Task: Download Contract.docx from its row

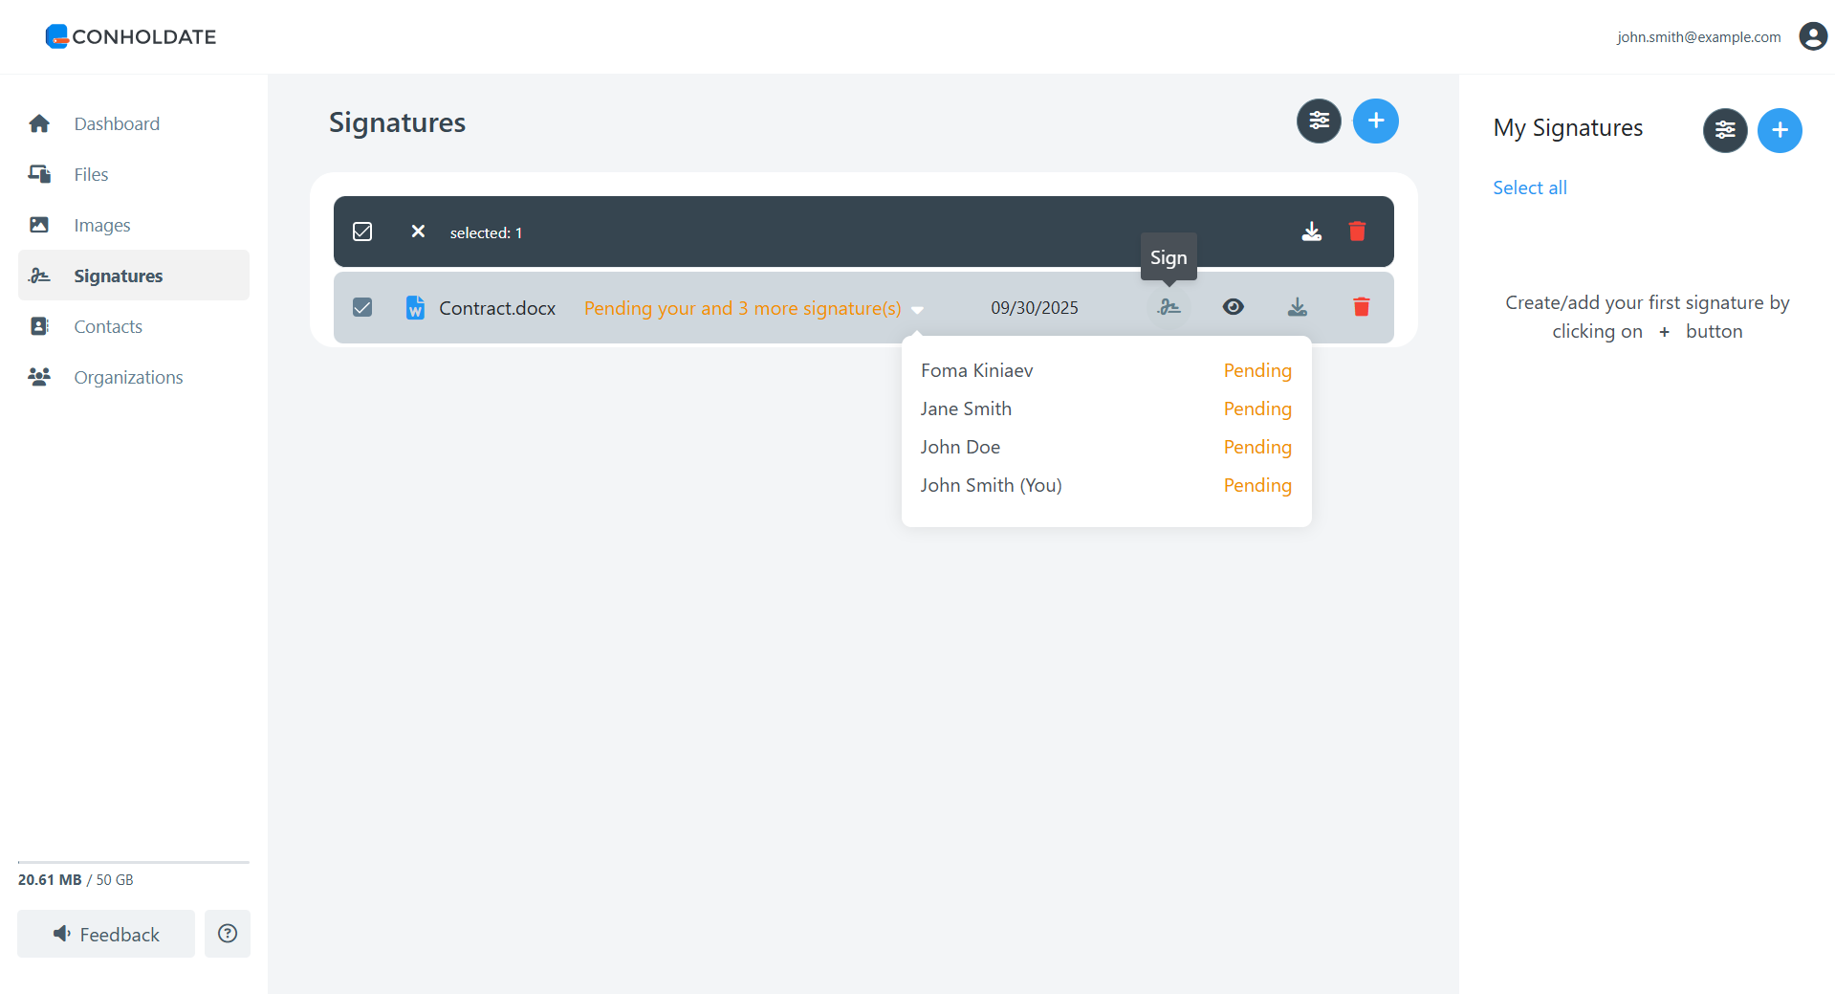Action: [1297, 307]
